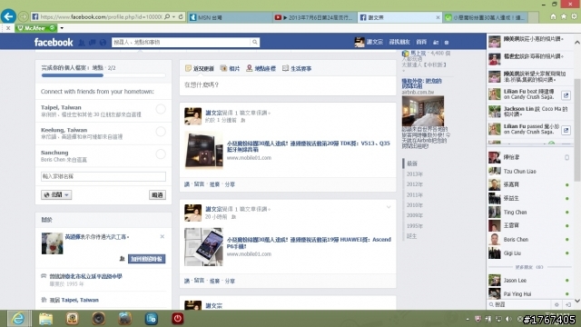Jump to 1995 in the timeline navigator
Viewport: 581px width, 327px height.
415,226
